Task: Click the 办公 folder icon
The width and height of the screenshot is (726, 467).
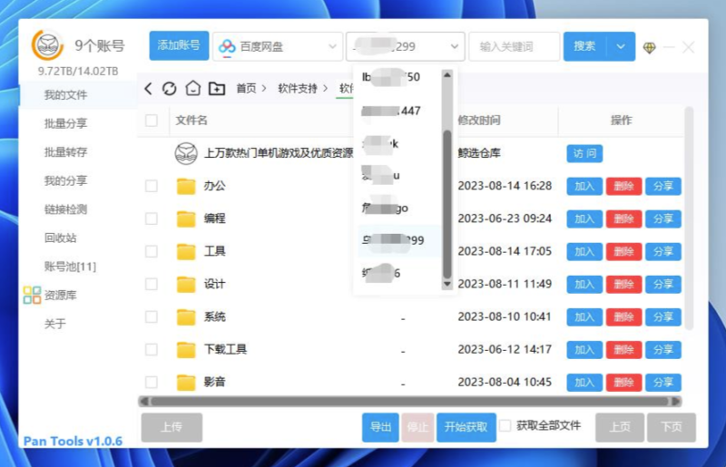Action: 186,186
